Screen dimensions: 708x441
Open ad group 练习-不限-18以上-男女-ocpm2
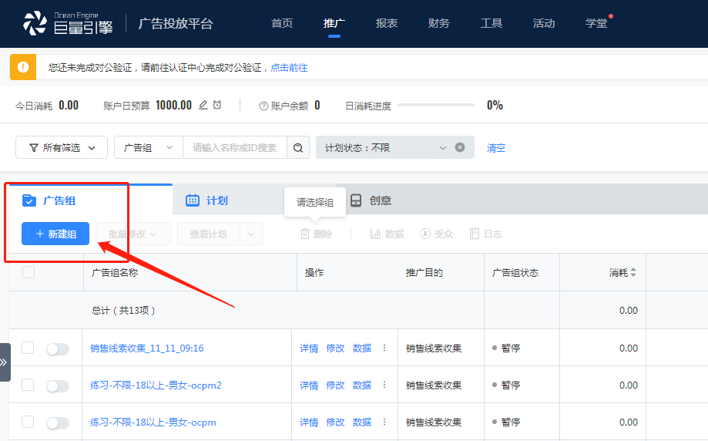pos(156,385)
